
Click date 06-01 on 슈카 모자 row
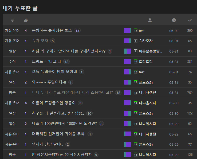174,41
